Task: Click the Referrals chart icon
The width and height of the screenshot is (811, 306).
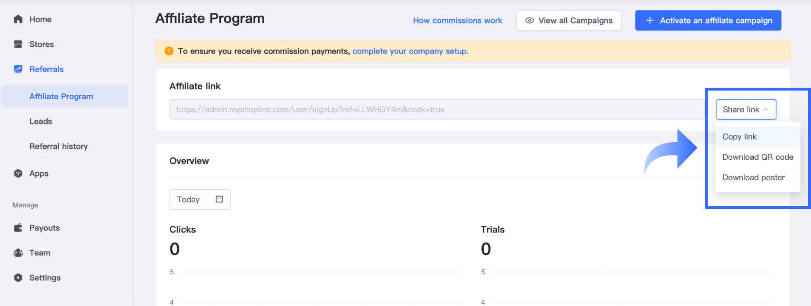Action: [x=18, y=69]
